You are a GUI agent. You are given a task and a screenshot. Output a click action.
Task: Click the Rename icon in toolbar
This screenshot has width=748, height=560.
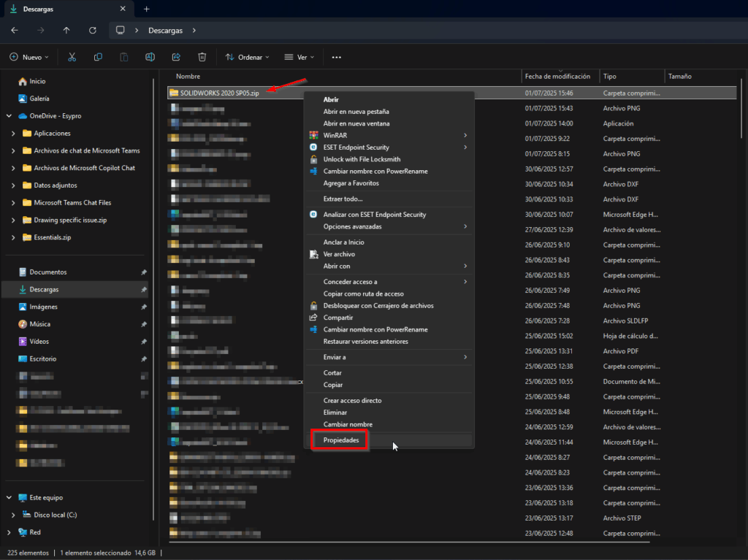coord(150,57)
